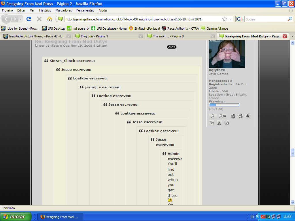Open back/forward history dropdown arrow
This screenshot has width=295, height=221.
pyautogui.click(x=20, y=19)
